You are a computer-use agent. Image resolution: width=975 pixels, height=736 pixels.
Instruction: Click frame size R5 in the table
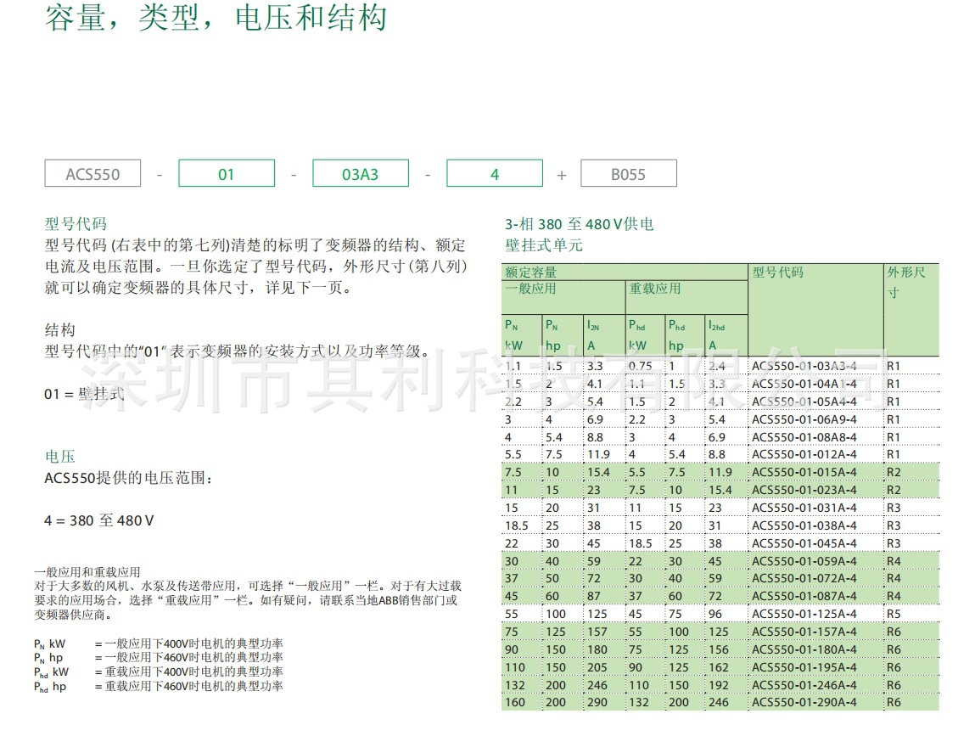894,614
